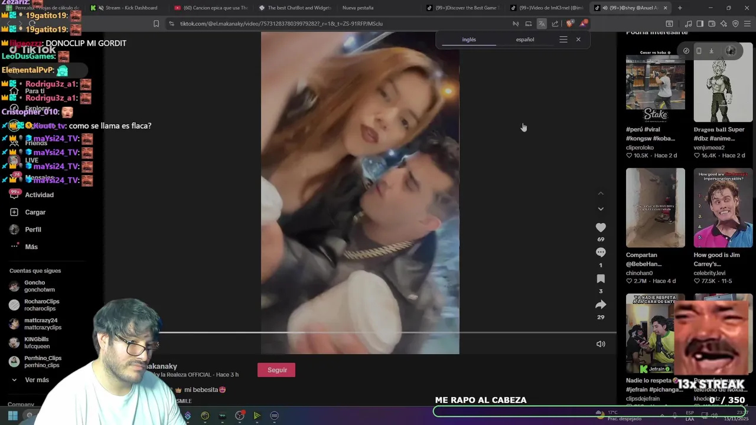Open the comments bubble icon under likes

[601, 252]
